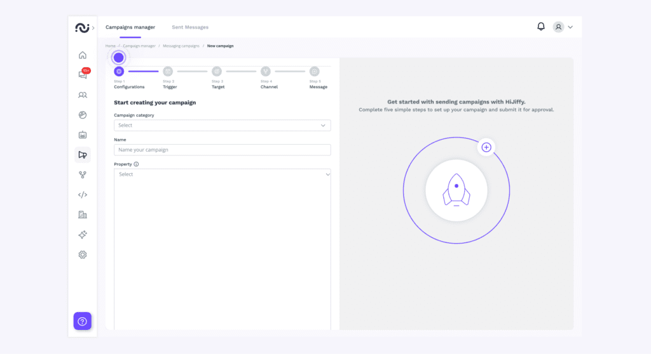Open the settings gear in sidebar
651x354 pixels.
pyautogui.click(x=82, y=254)
